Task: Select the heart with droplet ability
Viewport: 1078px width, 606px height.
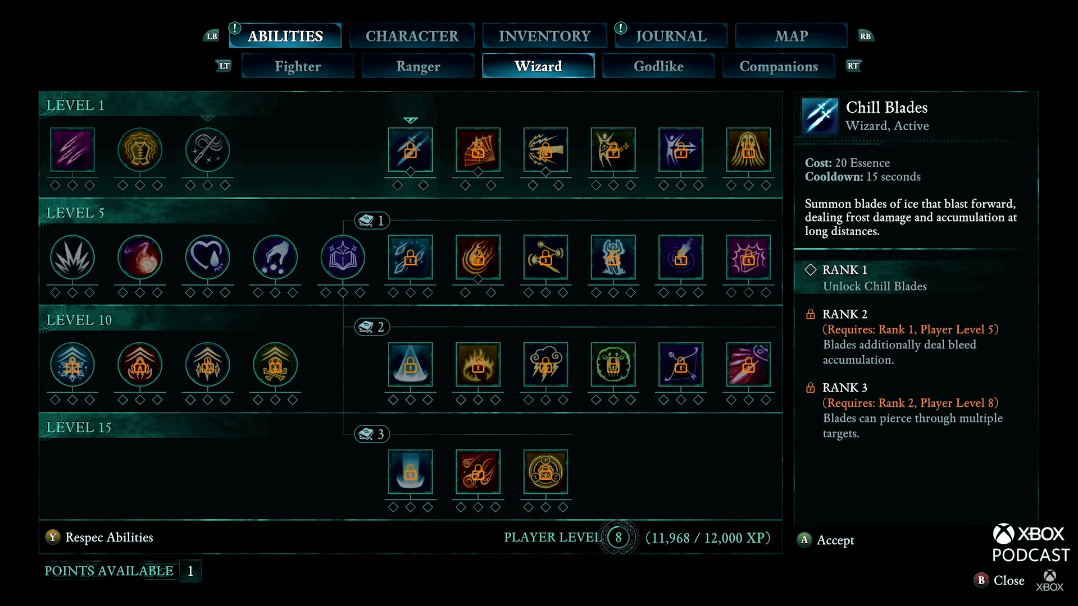Action: 208,257
